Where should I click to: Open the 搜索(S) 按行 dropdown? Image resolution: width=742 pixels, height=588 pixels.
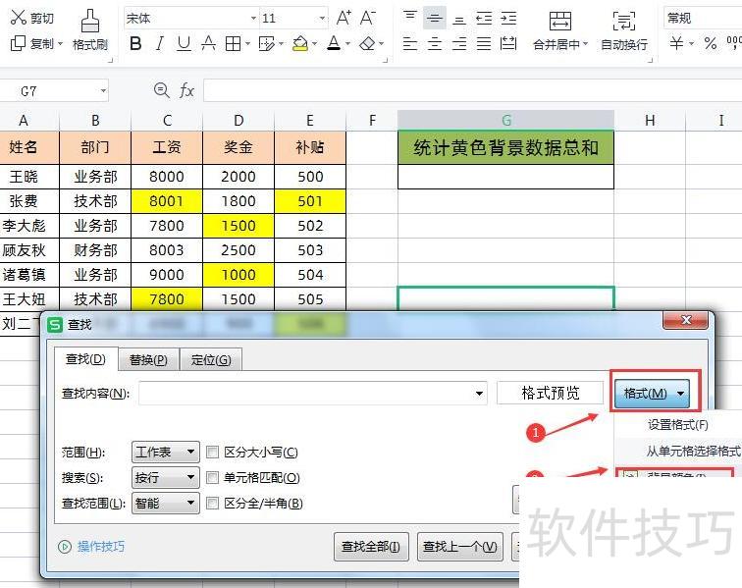click(166, 477)
